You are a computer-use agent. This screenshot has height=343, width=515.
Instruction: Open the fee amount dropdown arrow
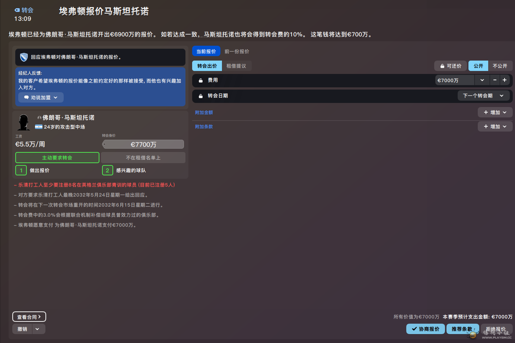coord(482,80)
